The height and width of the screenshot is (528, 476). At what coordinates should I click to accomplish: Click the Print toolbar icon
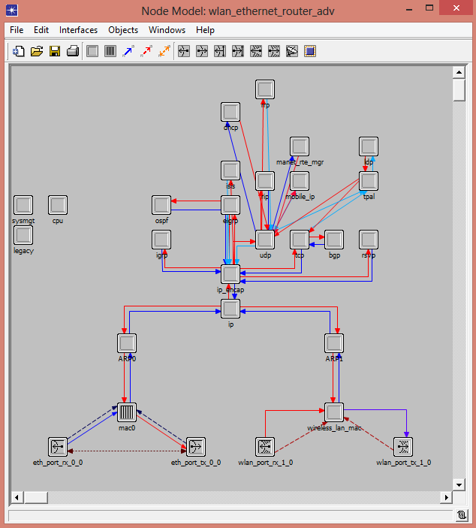[x=73, y=51]
